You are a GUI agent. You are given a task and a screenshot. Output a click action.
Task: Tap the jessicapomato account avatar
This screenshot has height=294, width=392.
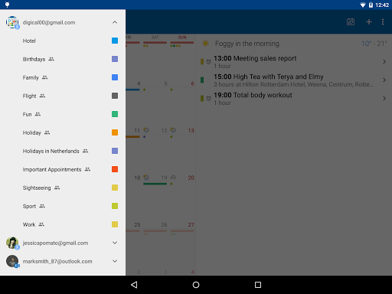point(12,243)
